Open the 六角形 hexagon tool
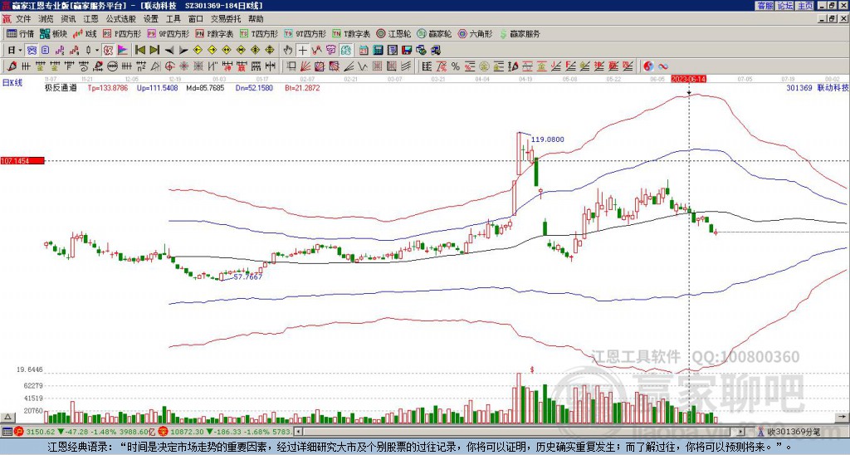Screen dimensions: 850x455 476,33
